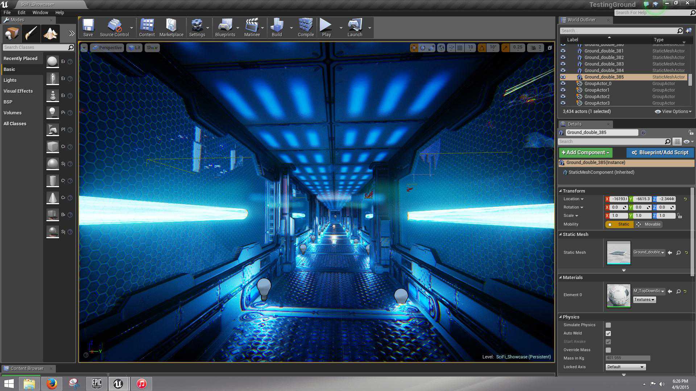Open the File menu
This screenshot has height=391, width=696.
[x=7, y=12]
